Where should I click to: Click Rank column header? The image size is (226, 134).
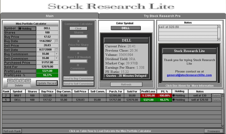coord(6,91)
